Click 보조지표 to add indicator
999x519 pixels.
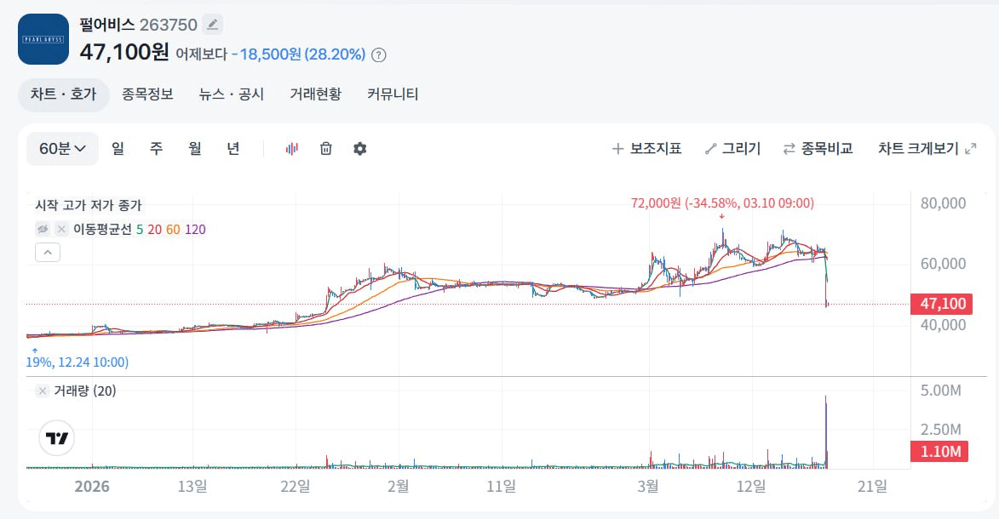[646, 149]
